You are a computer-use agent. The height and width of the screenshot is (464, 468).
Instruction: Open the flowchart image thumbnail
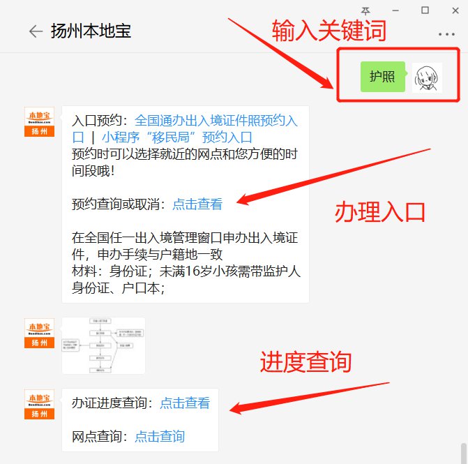(103, 346)
